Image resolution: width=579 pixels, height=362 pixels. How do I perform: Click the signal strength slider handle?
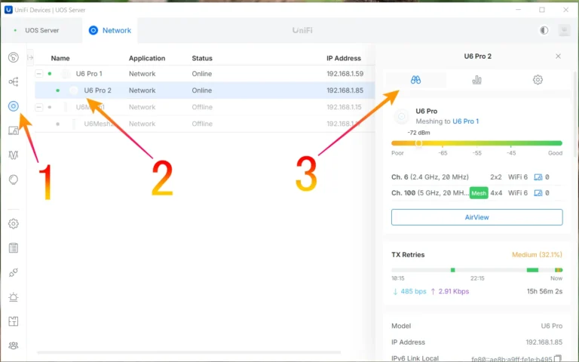coord(418,143)
